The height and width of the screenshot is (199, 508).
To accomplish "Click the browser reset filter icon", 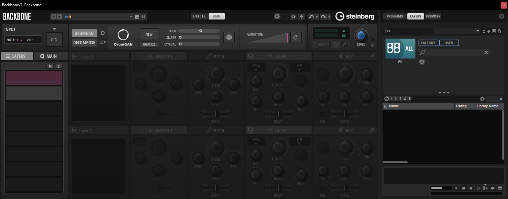I will point(388,31).
